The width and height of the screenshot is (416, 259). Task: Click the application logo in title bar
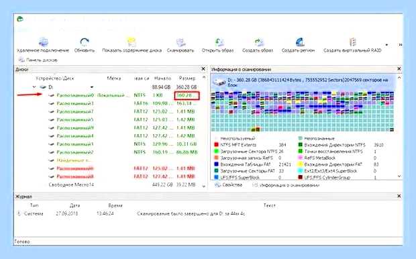[20, 19]
